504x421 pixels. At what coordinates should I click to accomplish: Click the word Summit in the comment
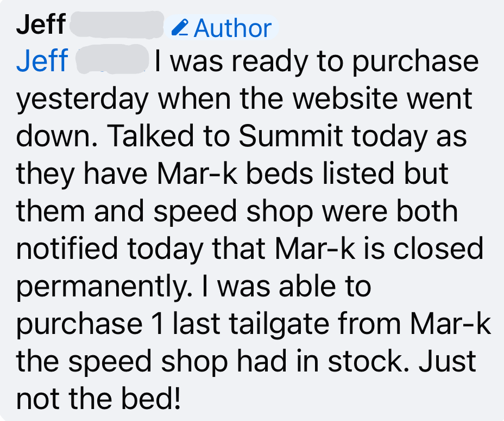click(x=291, y=136)
